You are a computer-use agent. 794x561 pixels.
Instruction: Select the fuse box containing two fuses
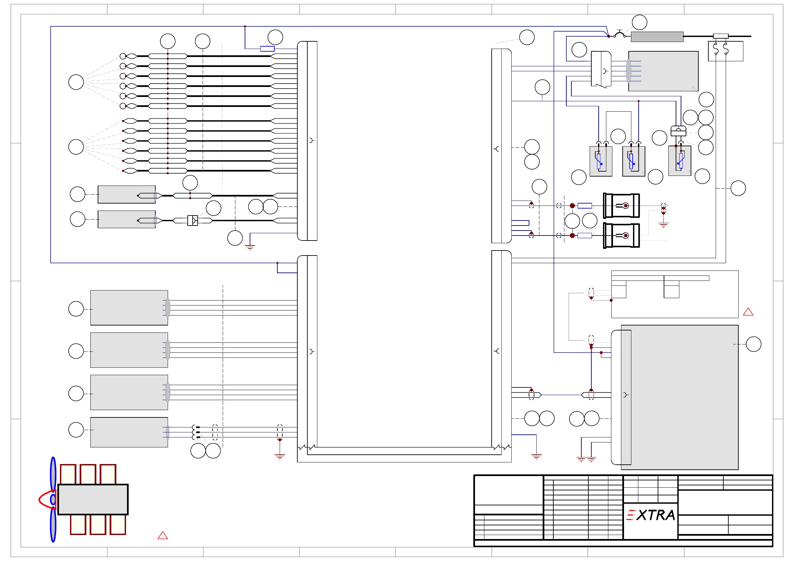tap(725, 51)
